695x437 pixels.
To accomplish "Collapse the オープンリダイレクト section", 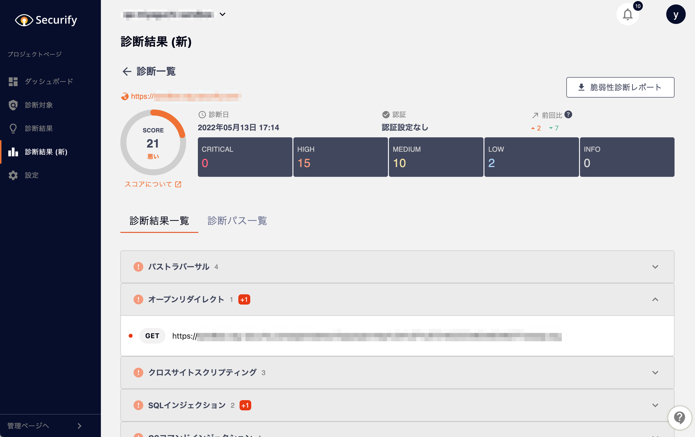I will pos(655,299).
